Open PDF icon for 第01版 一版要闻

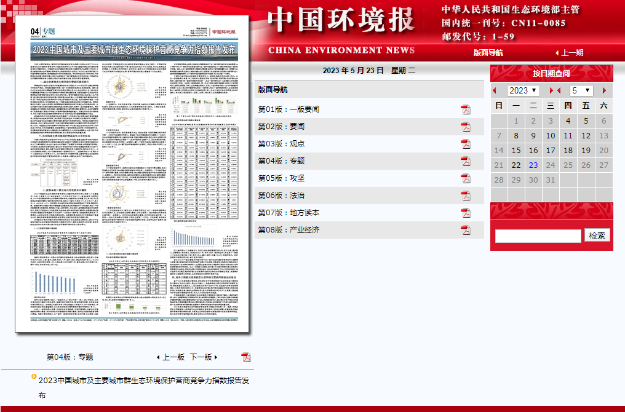(466, 109)
